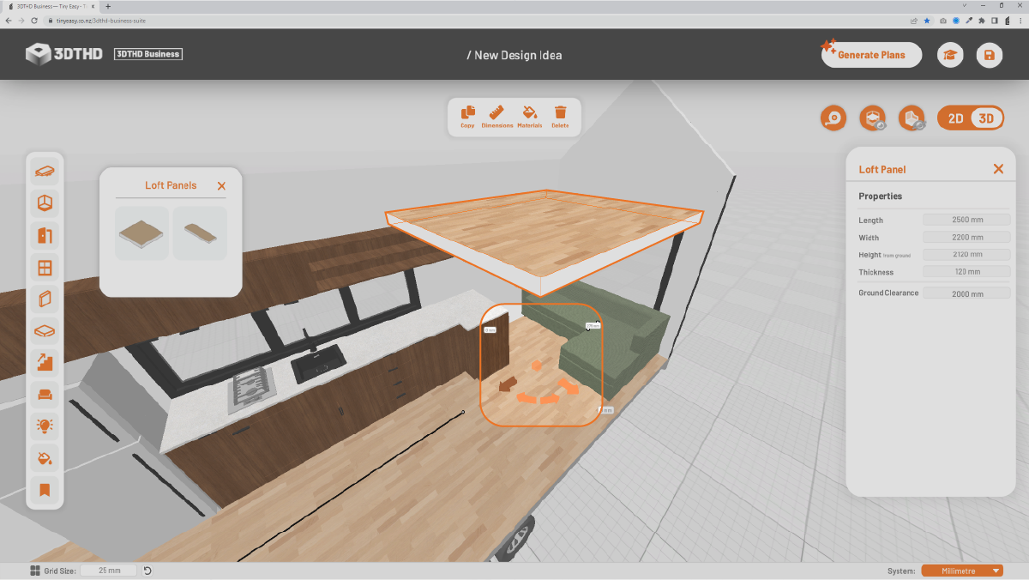Open the tutorials graduation cap icon

pyautogui.click(x=950, y=55)
